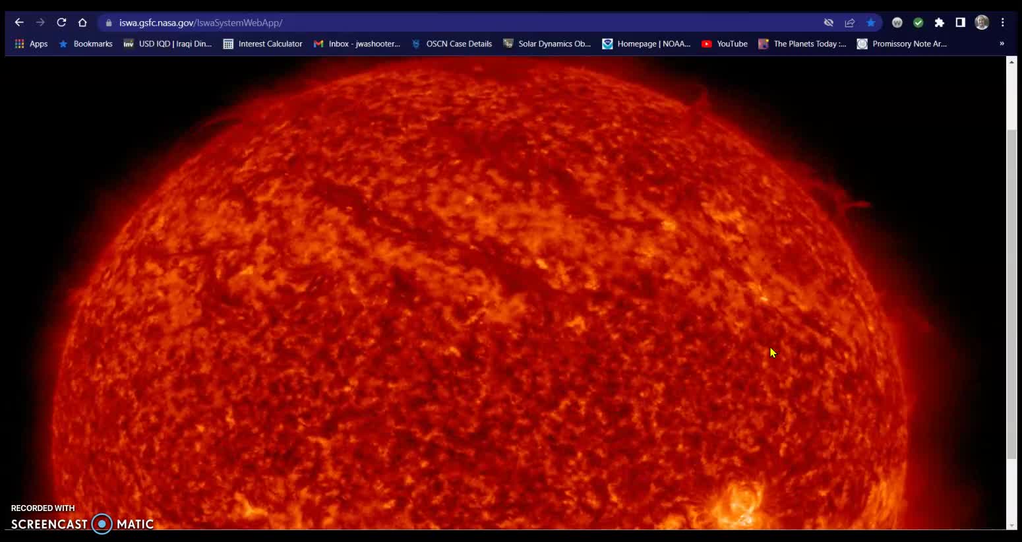Viewport: 1022px width, 542px height.
Task: Toggle the bookmark star for this page
Action: [871, 22]
